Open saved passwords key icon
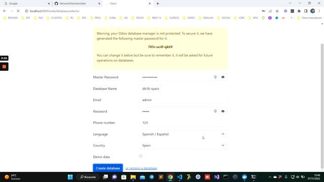The height and width of the screenshot is (182, 324). 264,11
